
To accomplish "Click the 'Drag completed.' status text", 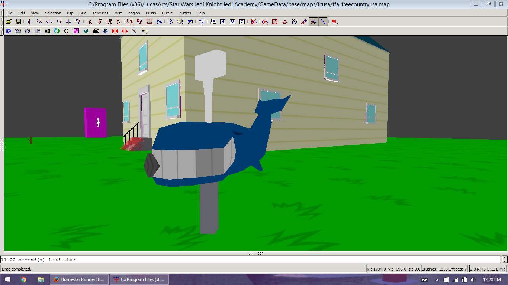I will click(17, 269).
